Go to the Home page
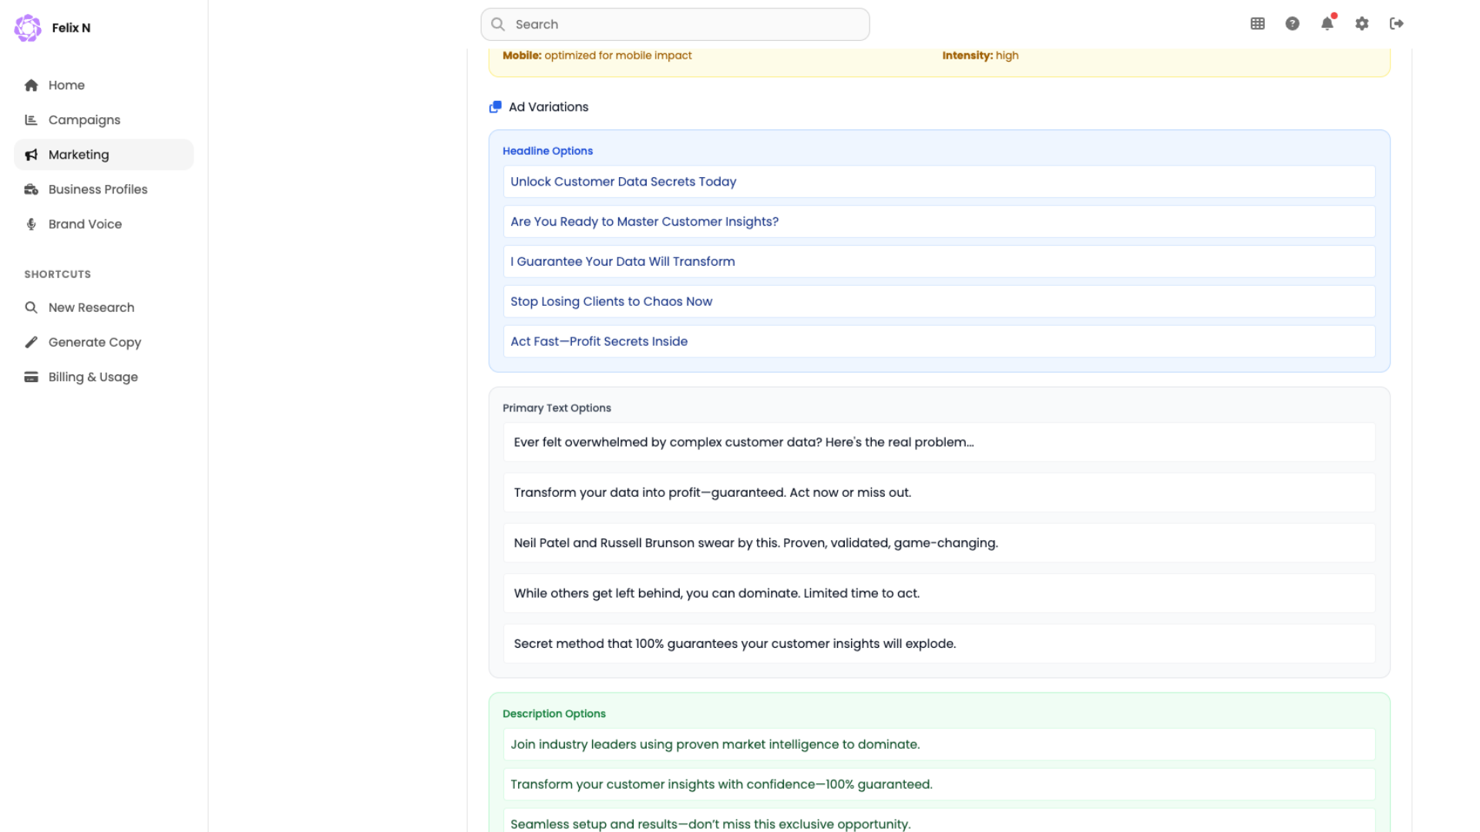Screen dimensions: 1480x832 click(66, 86)
